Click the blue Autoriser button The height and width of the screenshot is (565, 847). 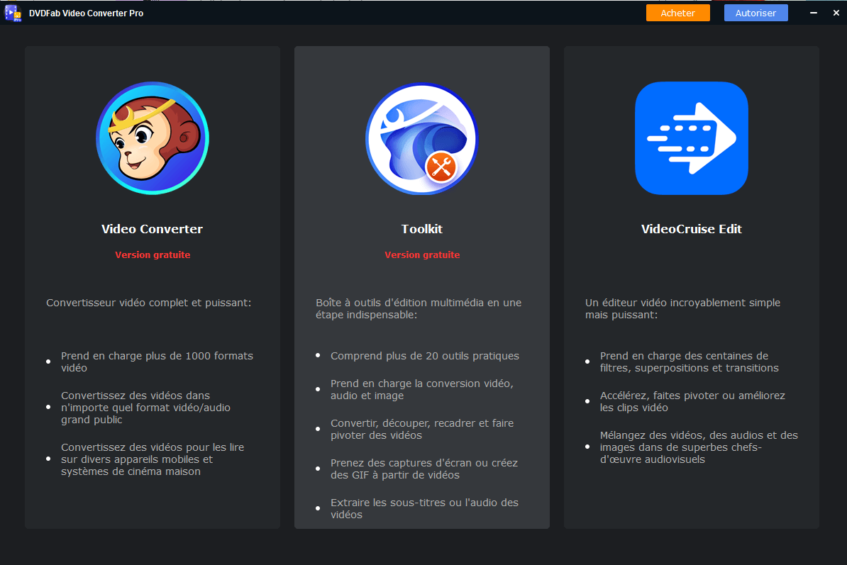point(755,13)
